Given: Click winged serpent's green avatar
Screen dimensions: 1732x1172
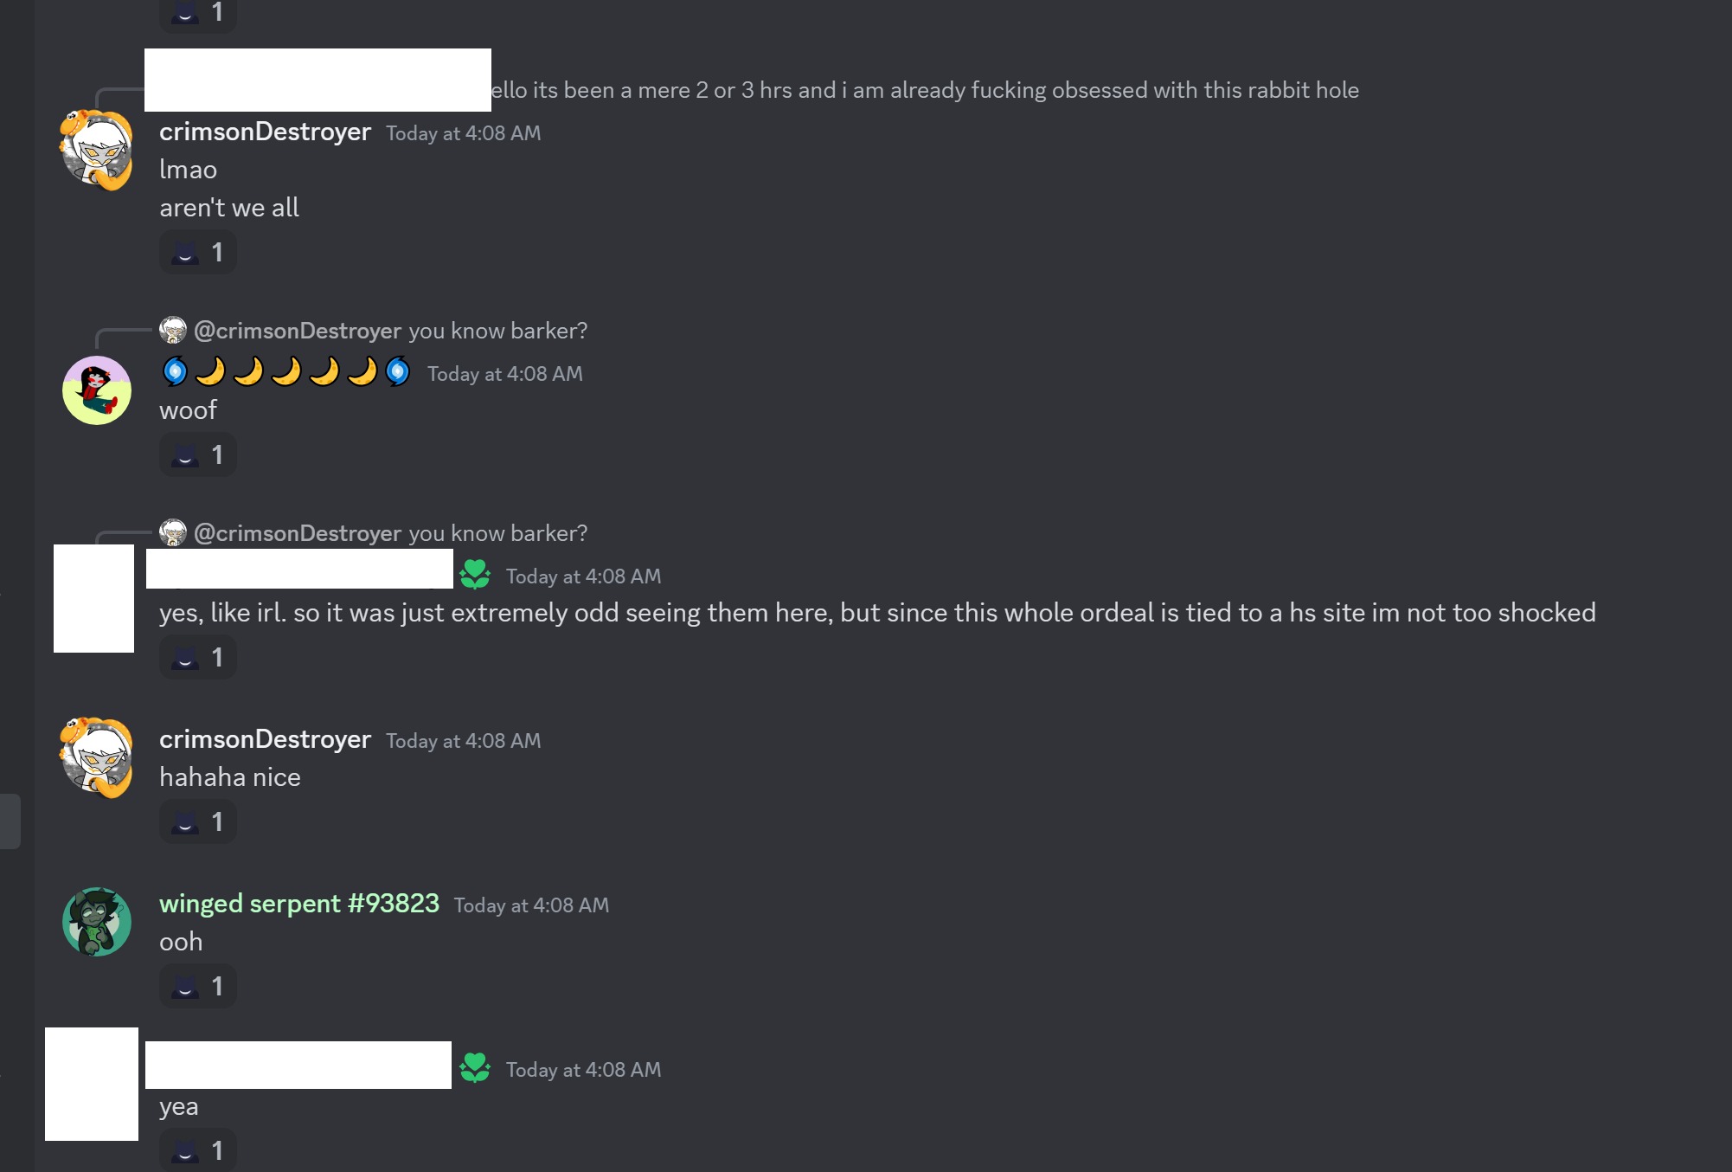Looking at the screenshot, I should 97,922.
